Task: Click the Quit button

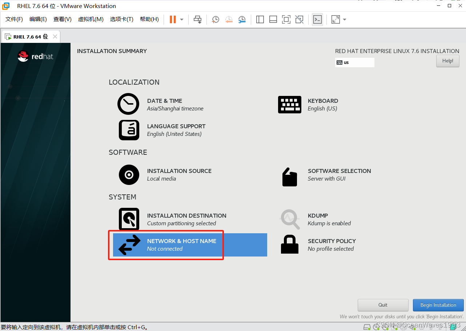Action: [x=383, y=305]
